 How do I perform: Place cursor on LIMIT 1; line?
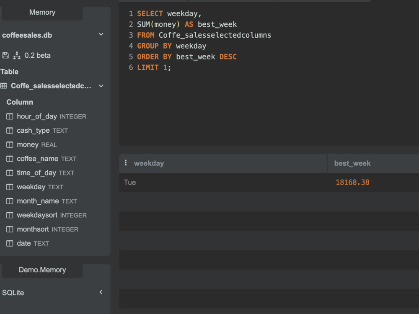point(154,67)
